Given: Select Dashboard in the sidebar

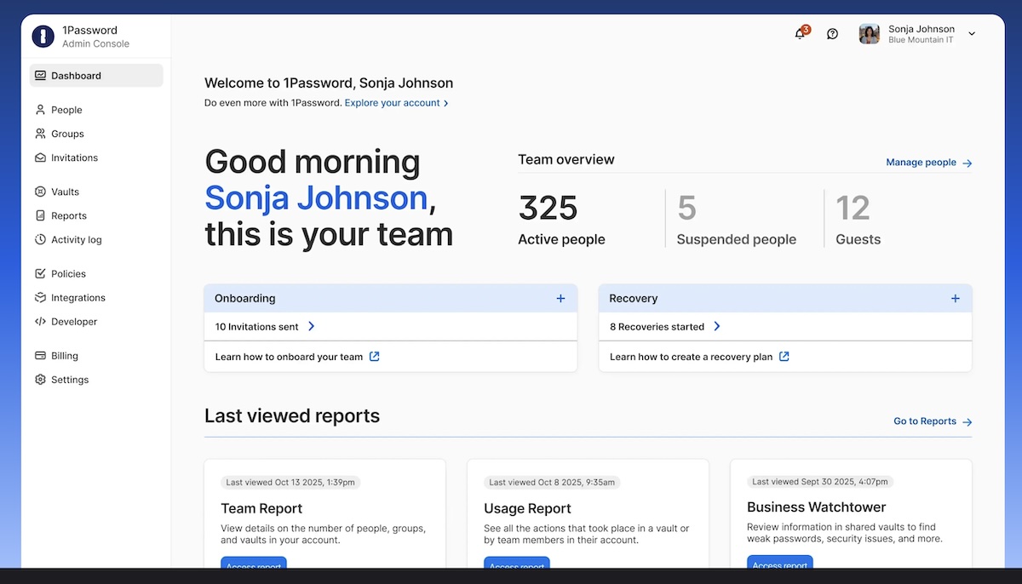Looking at the screenshot, I should pyautogui.click(x=96, y=76).
